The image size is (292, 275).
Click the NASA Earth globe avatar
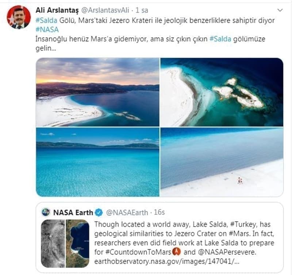coord(46,212)
